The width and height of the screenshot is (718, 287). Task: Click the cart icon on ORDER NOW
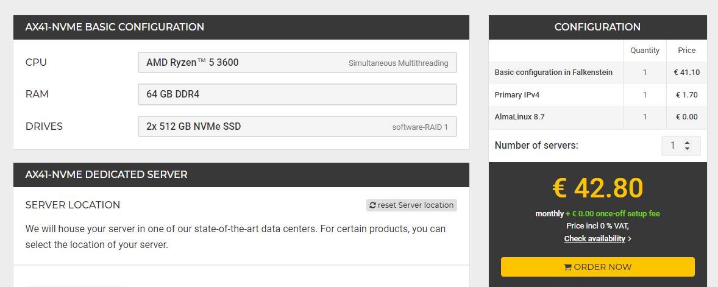tap(567, 267)
